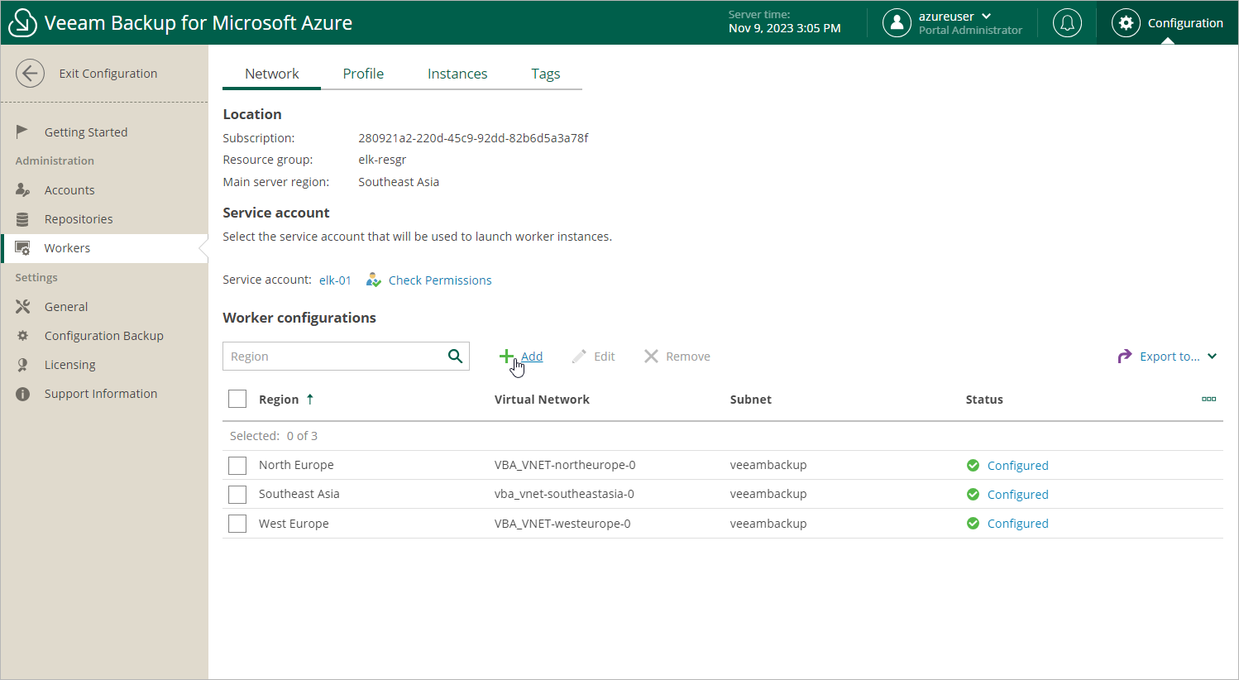Open the notifications bell icon
The height and width of the screenshot is (680, 1239).
(1067, 23)
